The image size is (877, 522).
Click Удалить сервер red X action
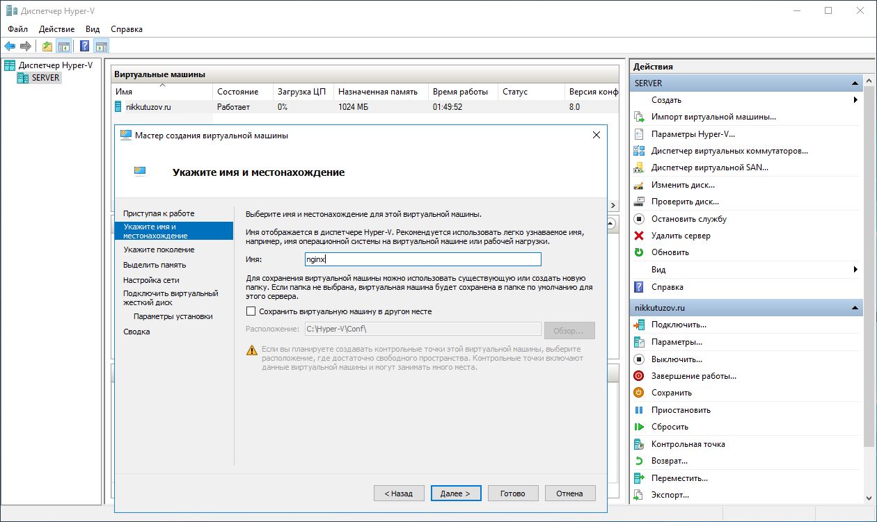[681, 236]
